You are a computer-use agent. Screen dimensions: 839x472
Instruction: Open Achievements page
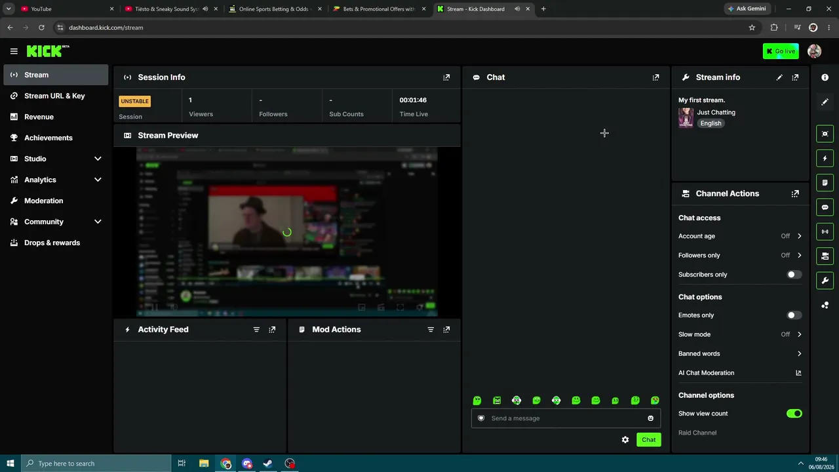click(56, 138)
